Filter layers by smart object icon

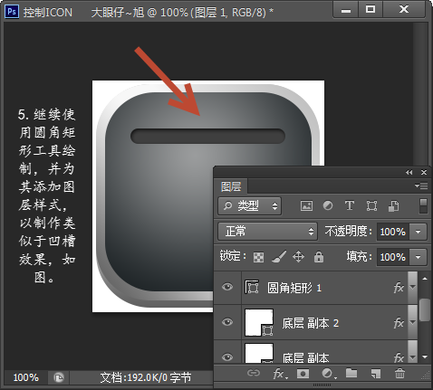[x=393, y=206]
